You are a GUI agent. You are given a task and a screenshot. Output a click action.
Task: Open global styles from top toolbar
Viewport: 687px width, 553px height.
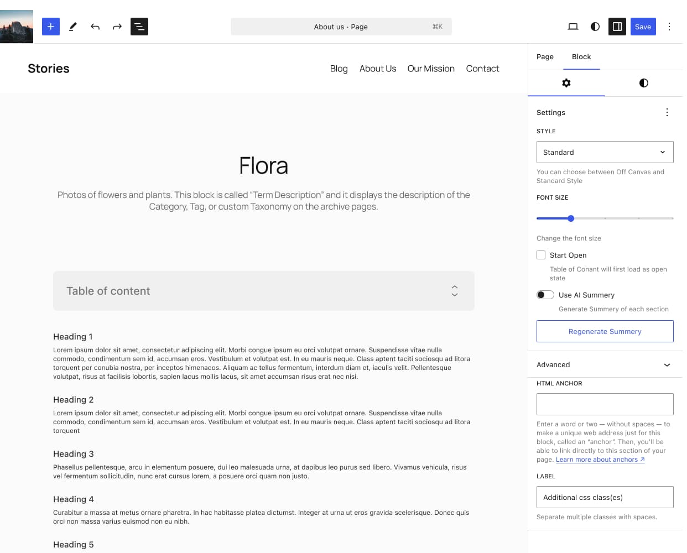(x=595, y=27)
